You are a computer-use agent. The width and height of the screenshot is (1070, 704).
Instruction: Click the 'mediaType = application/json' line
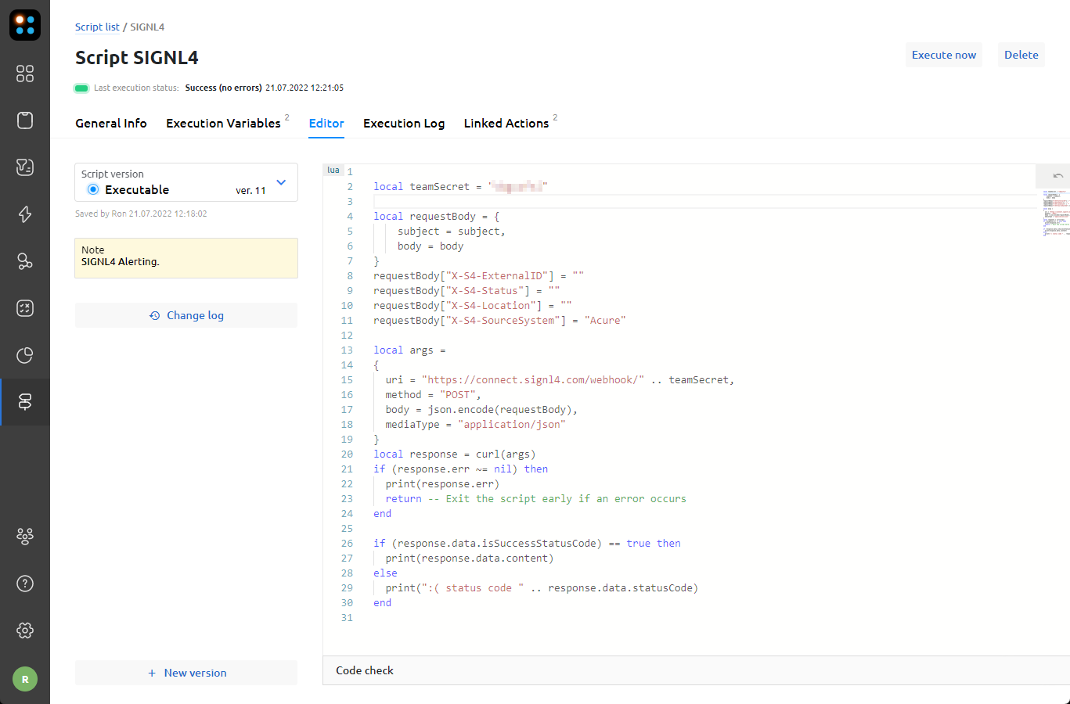click(475, 424)
